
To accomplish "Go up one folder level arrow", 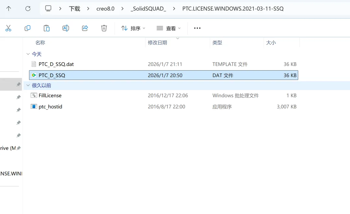I will click(8, 9).
